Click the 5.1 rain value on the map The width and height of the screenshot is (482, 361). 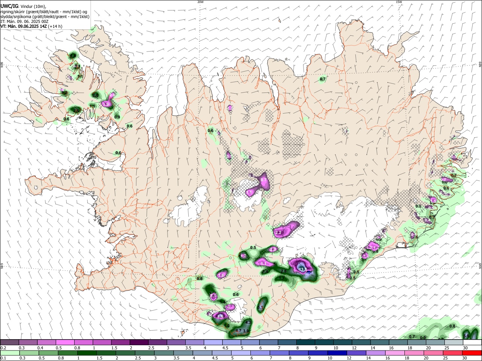click(260, 308)
